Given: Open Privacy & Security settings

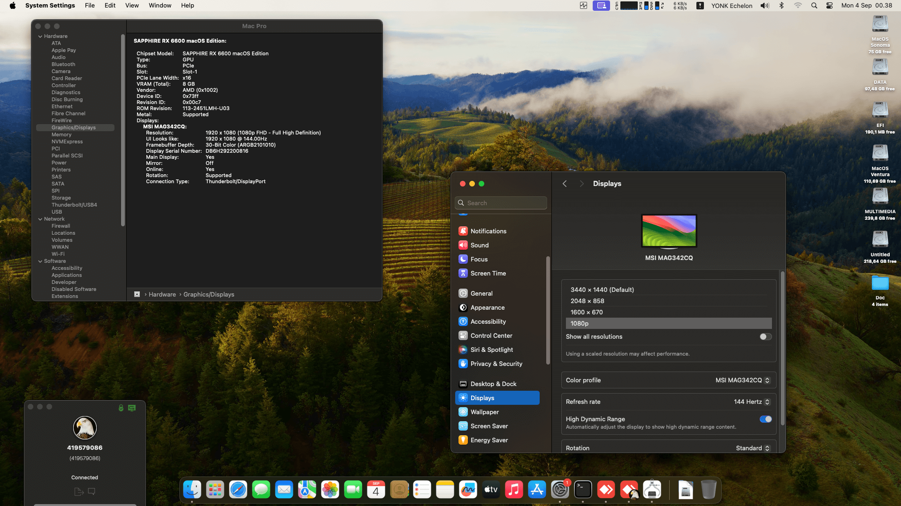Looking at the screenshot, I should (496, 364).
